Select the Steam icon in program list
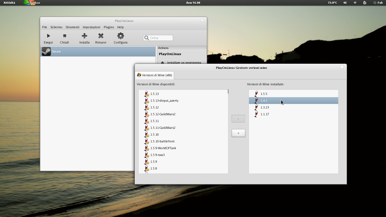386x217 pixels. point(46,51)
